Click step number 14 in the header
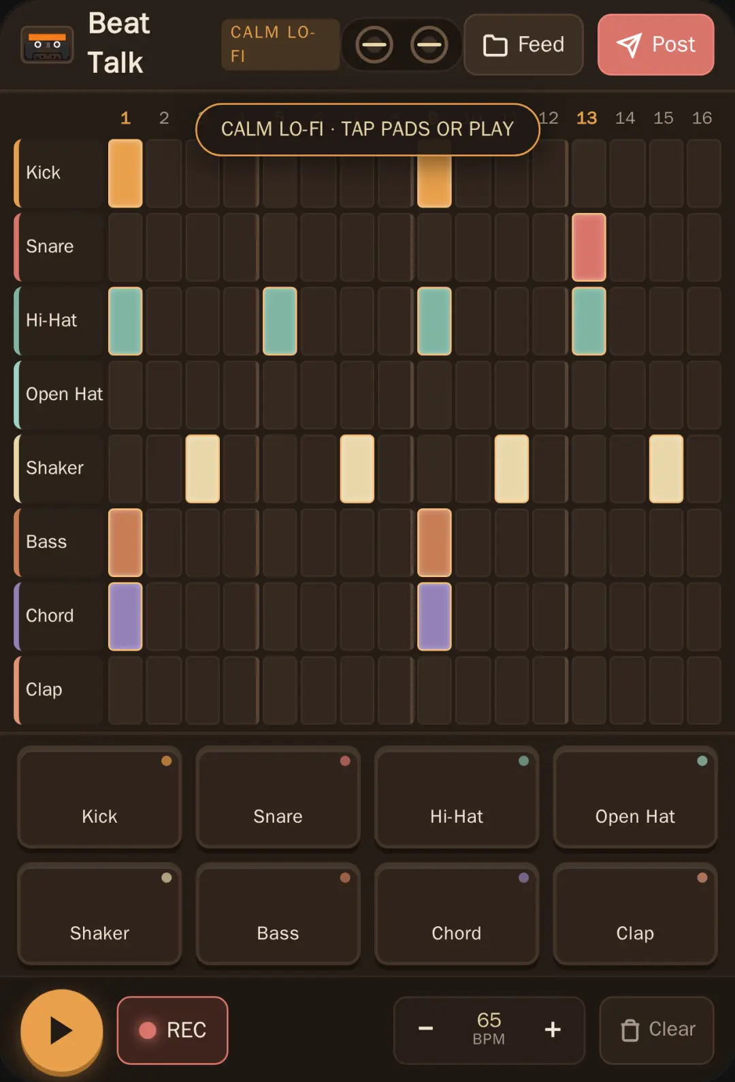The height and width of the screenshot is (1082, 735). (x=625, y=118)
